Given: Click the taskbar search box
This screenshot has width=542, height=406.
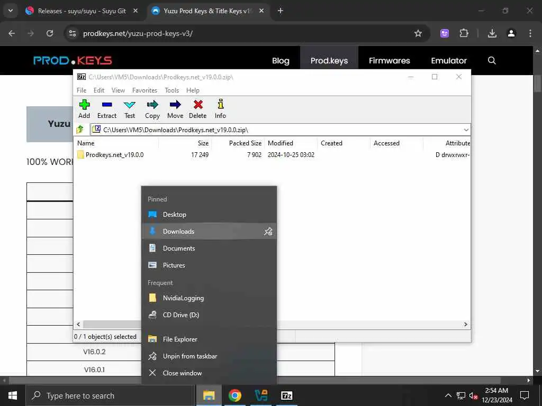Looking at the screenshot, I should [110, 395].
